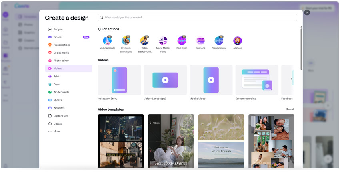Image resolution: width=340 pixels, height=172 pixels.
Task: Open the Homebody Diaries template
Action: (x=171, y=141)
